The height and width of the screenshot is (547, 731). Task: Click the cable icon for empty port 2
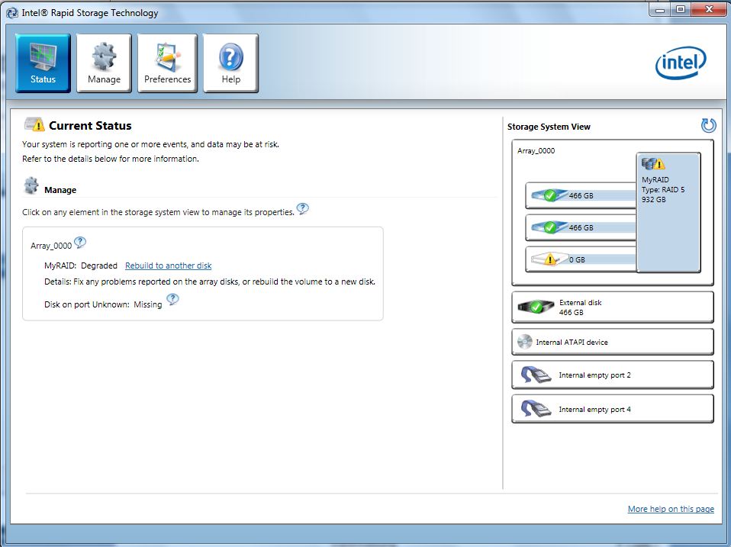coord(536,375)
